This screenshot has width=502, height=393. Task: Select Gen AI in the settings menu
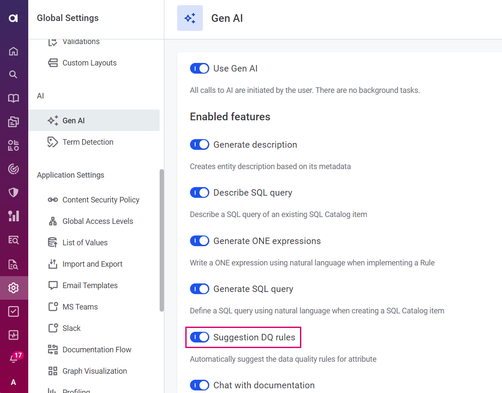[74, 121]
